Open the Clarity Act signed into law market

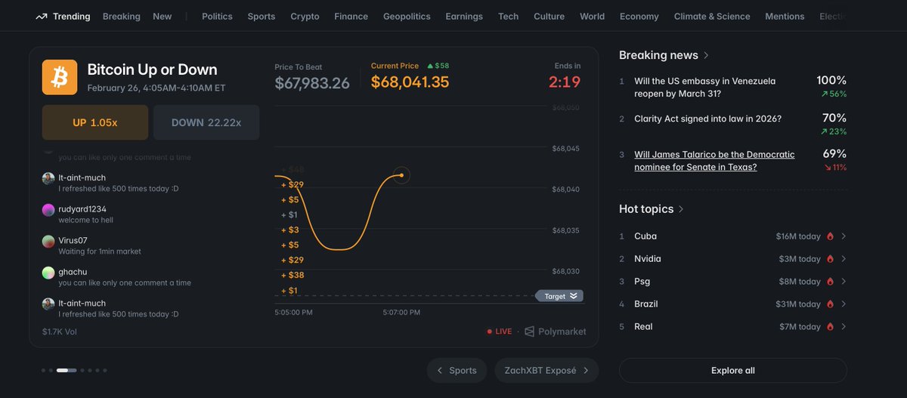[708, 119]
